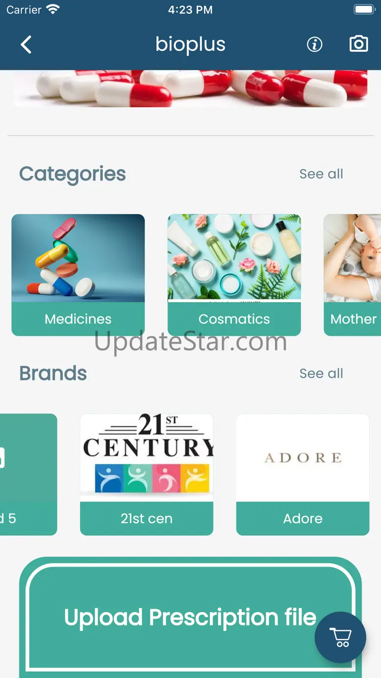The width and height of the screenshot is (381, 678).
Task: Tap the capsule banner image
Action: tap(190, 88)
